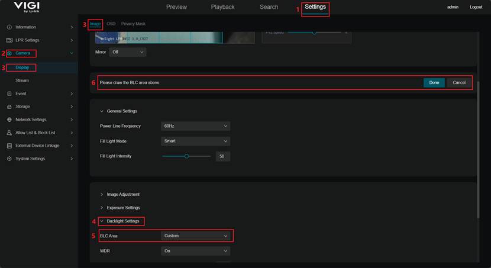Expand the Allow List & Block List chevron

pos(72,133)
